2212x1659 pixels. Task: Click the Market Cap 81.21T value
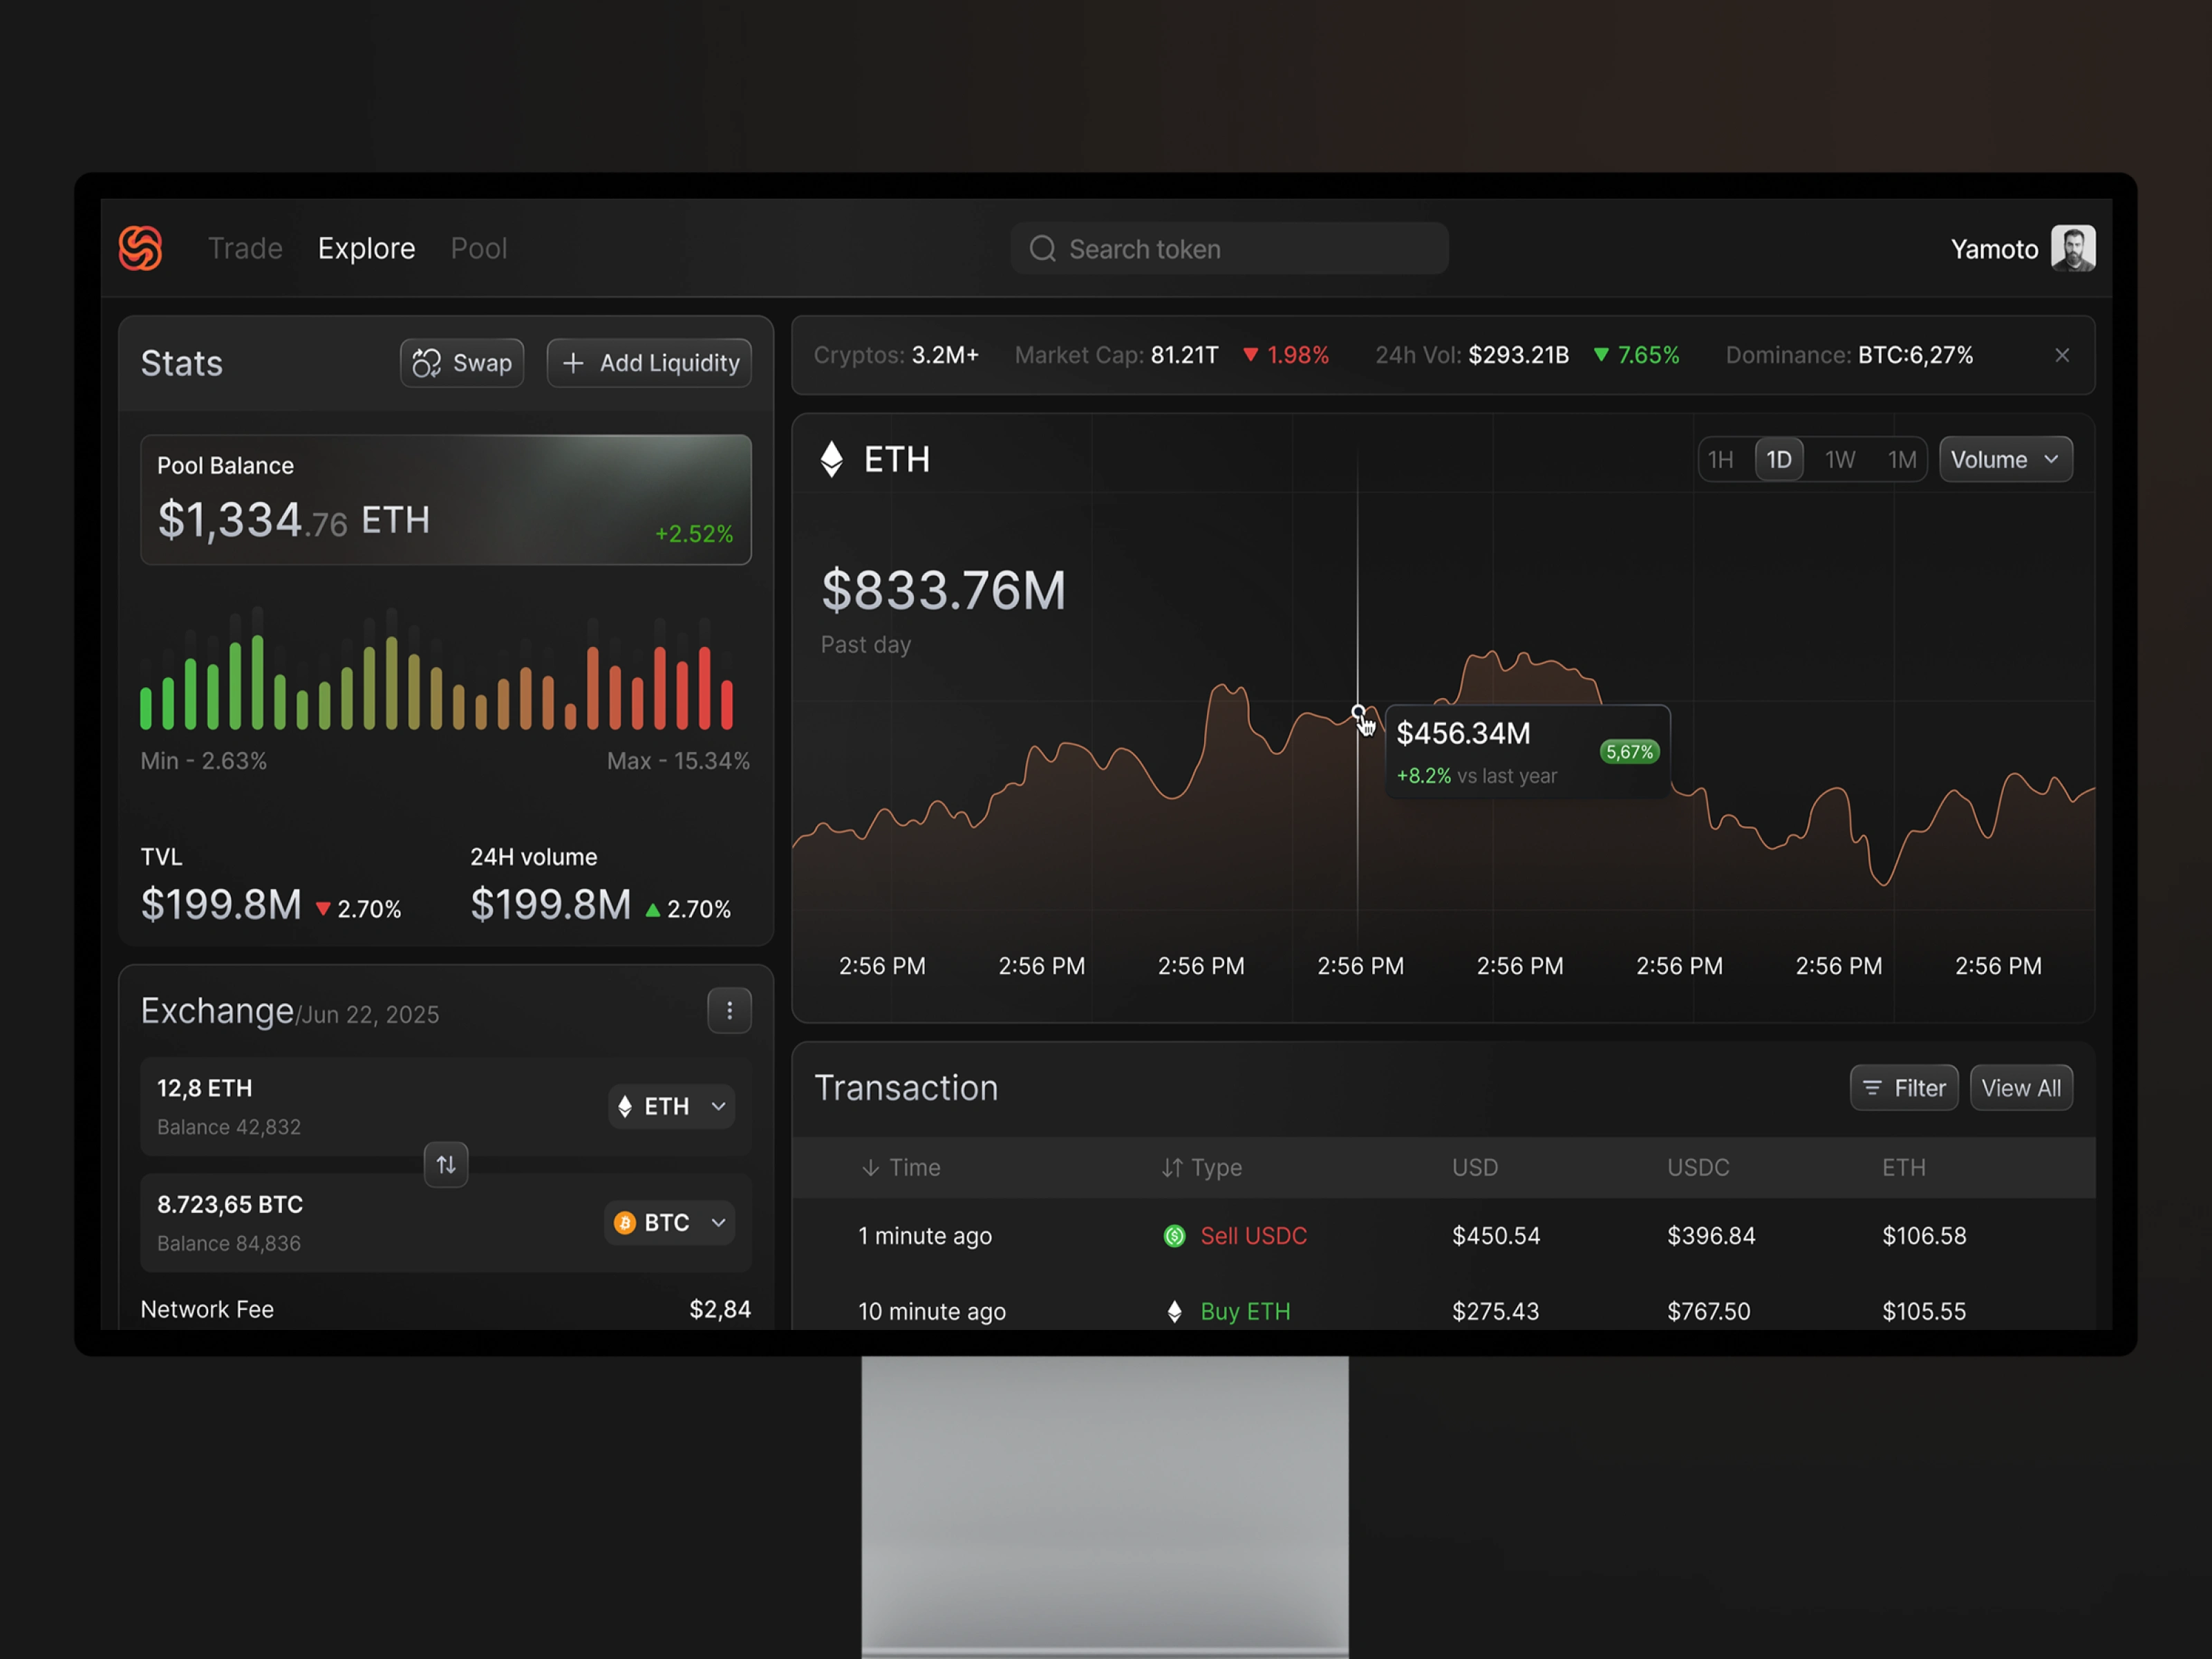click(x=1184, y=355)
